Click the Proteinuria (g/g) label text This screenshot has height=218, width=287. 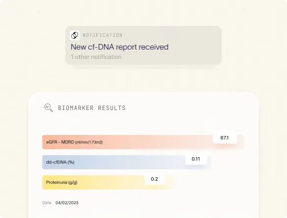coord(62,182)
